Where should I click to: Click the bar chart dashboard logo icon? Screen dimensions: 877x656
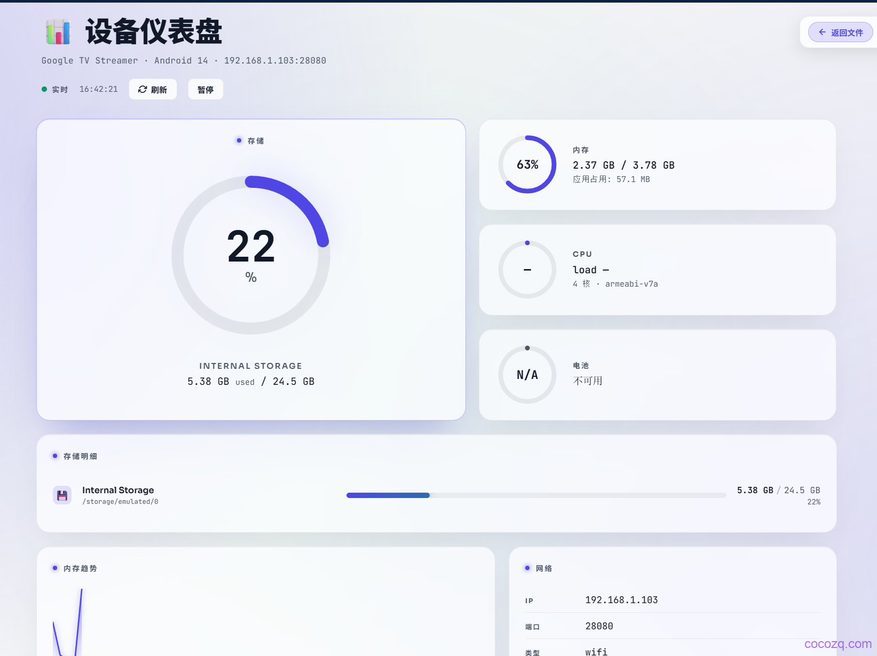(58, 31)
